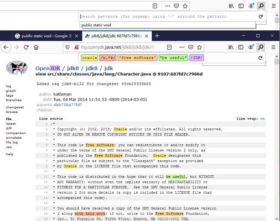Open the tracking protection shield in address bar
Image resolution: width=280 pixels, height=221 pixels.
tap(68, 48)
